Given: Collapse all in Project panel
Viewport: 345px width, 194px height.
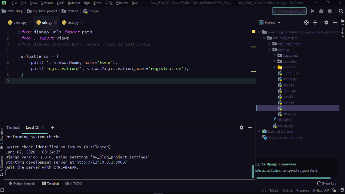Looking at the screenshot, I should coord(315,22).
